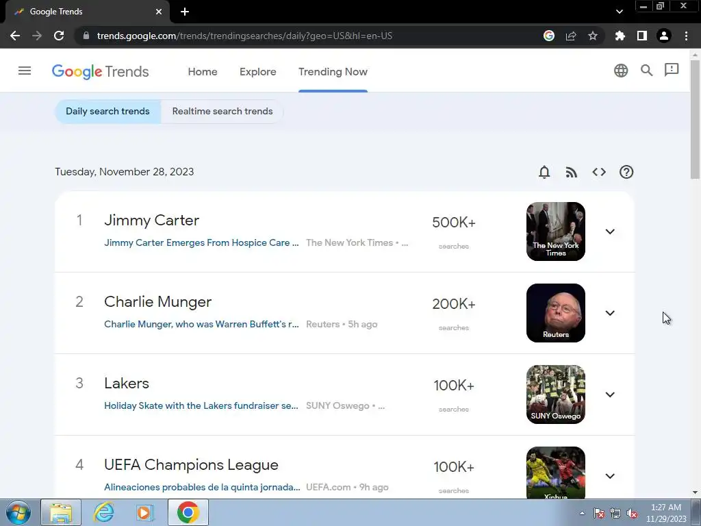This screenshot has height=526, width=701.
Task: Close the Google Trends tab
Action: 159,12
